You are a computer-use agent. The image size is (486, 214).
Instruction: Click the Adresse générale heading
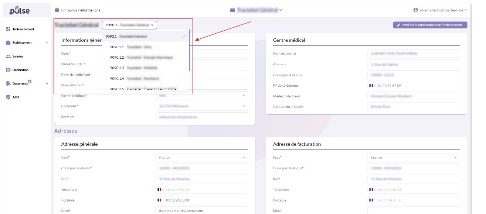point(79,144)
